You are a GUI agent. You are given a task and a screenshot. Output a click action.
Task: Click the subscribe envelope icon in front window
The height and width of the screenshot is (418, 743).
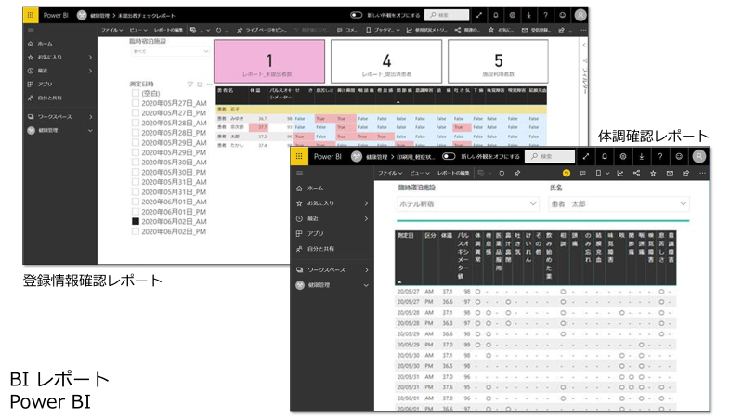click(x=670, y=173)
